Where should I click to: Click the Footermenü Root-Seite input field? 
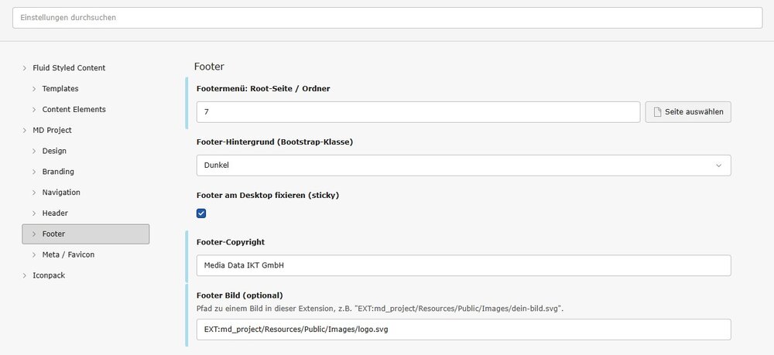click(418, 112)
